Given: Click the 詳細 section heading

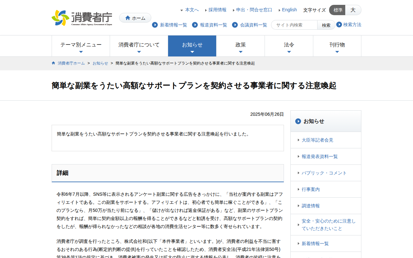Looking at the screenshot, I should [x=168, y=173].
